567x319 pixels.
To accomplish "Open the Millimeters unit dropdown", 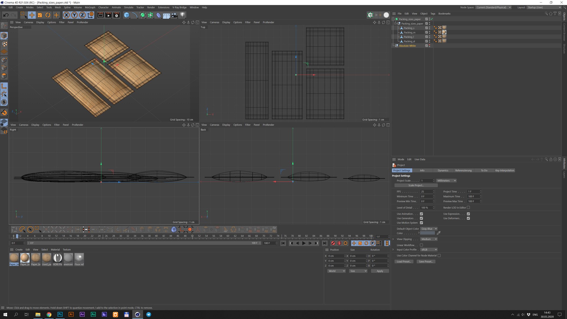I will click(x=447, y=180).
